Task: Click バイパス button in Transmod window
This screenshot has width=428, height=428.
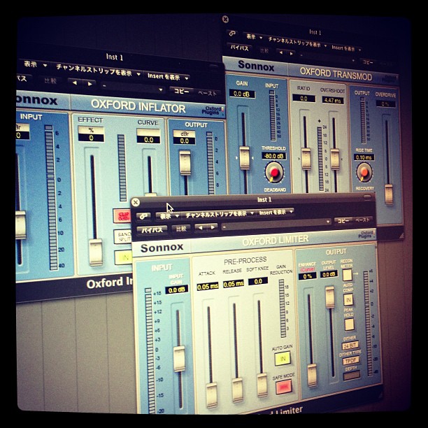Action: pos(239,48)
